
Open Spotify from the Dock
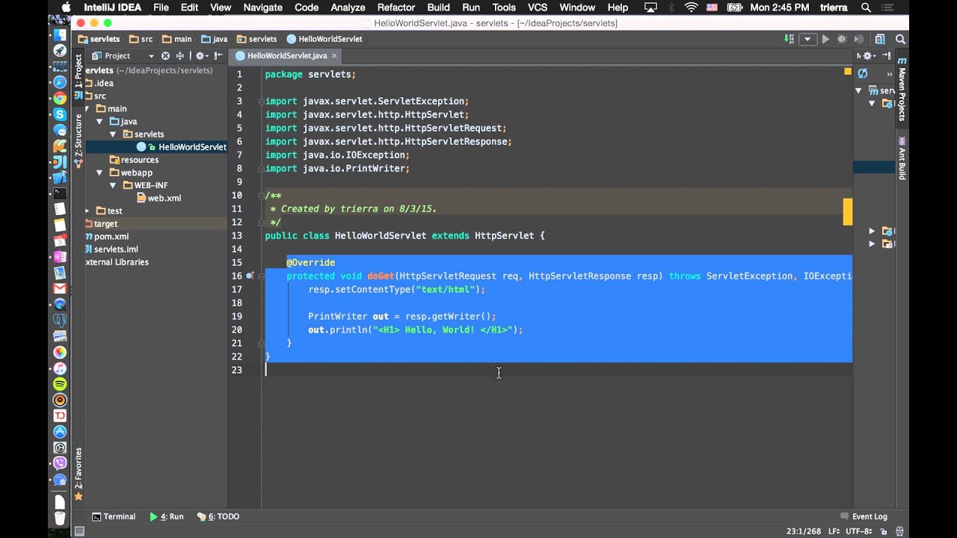pyautogui.click(x=60, y=383)
